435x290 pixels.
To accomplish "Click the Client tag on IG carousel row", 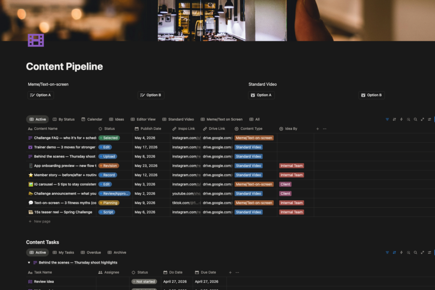I will [285, 184].
